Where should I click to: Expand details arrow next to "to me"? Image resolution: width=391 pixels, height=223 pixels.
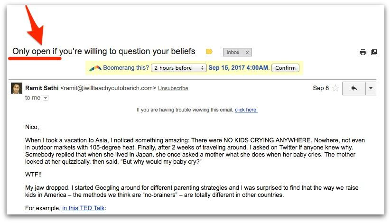coord(46,98)
